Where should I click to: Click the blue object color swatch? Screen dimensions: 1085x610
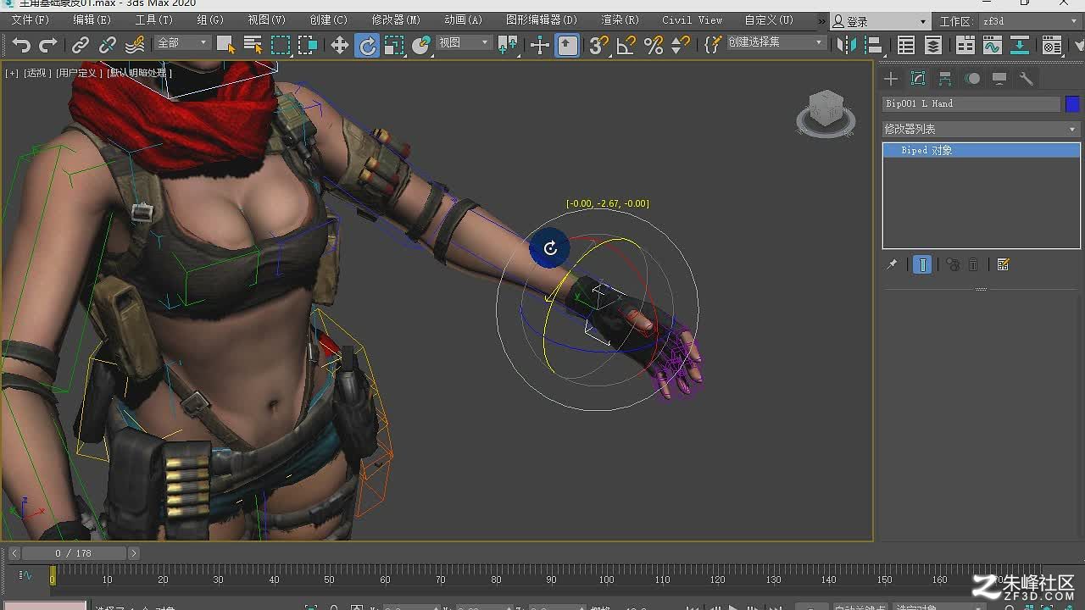point(1072,103)
